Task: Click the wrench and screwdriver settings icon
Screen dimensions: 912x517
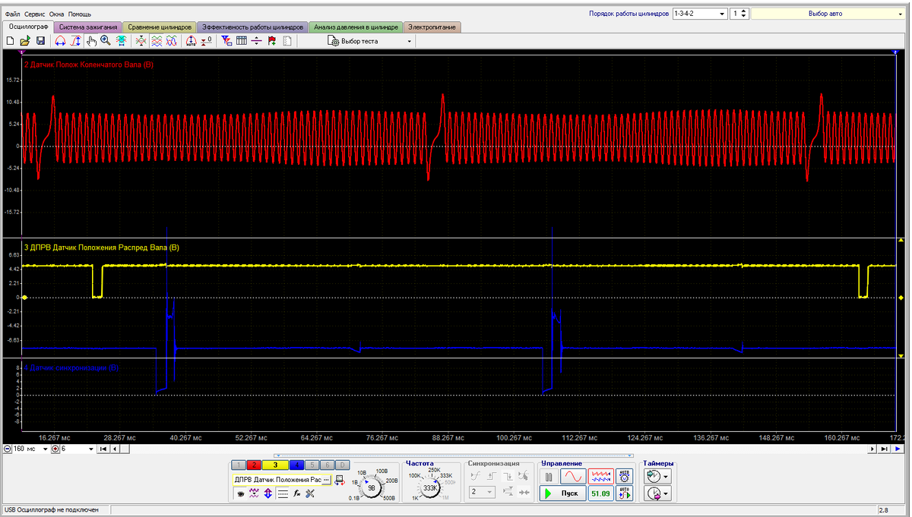Action: (x=310, y=493)
